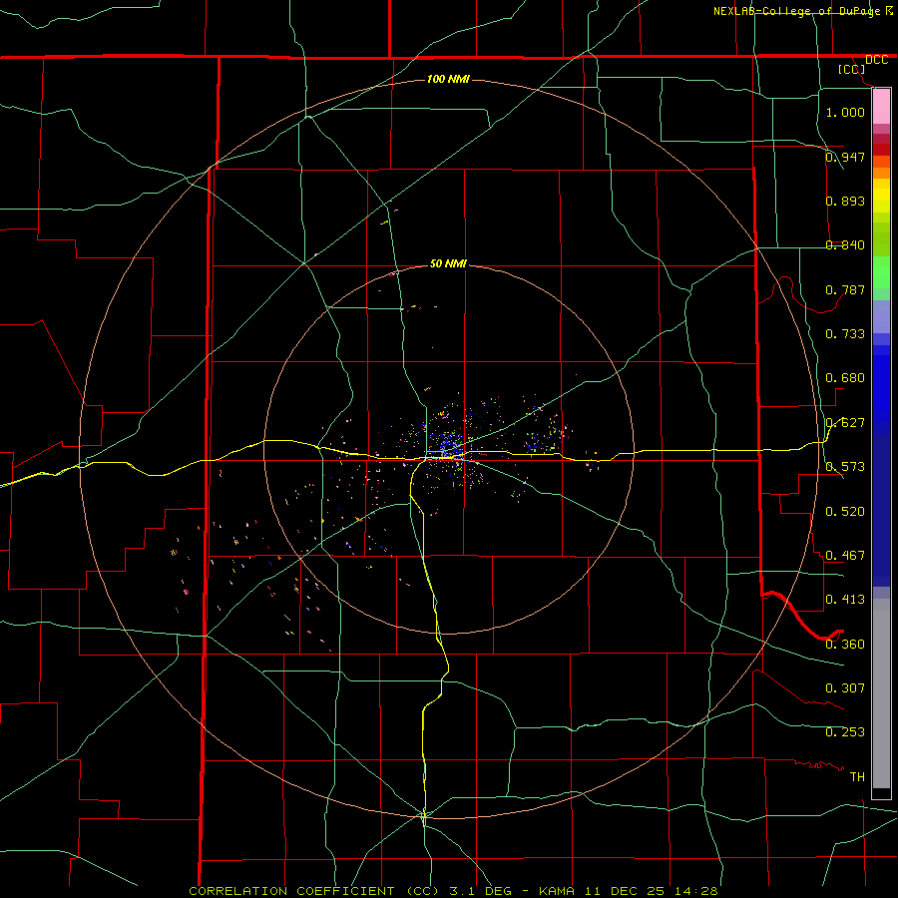The width and height of the screenshot is (898, 898).
Task: Click the DCC legend heading
Action: [876, 60]
